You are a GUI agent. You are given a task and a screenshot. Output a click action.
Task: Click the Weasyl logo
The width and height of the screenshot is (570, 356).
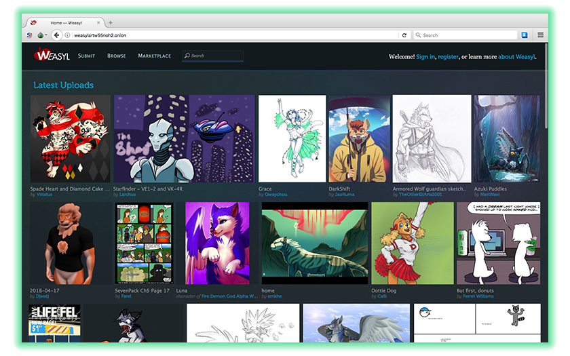click(x=52, y=56)
